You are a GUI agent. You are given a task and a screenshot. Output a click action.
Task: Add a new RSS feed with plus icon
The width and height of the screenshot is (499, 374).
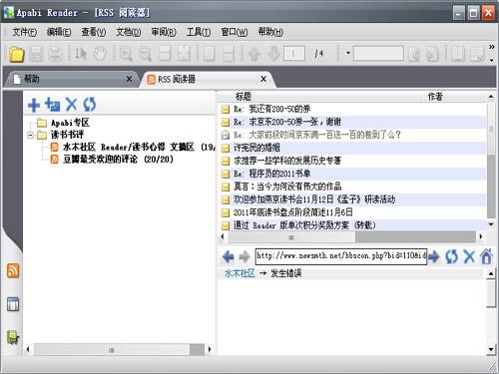pyautogui.click(x=34, y=105)
